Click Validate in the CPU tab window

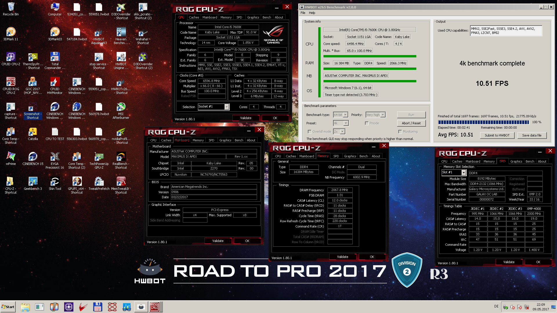(x=246, y=118)
